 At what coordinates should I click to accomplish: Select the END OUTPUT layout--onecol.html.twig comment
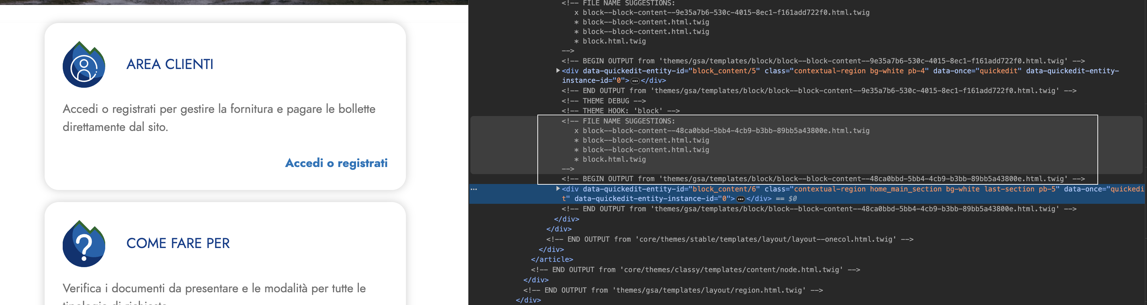[x=730, y=239]
